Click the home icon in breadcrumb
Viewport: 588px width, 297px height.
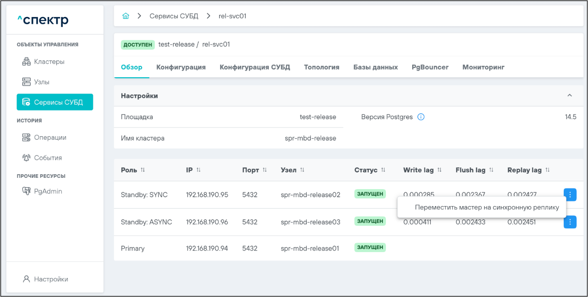coord(126,16)
